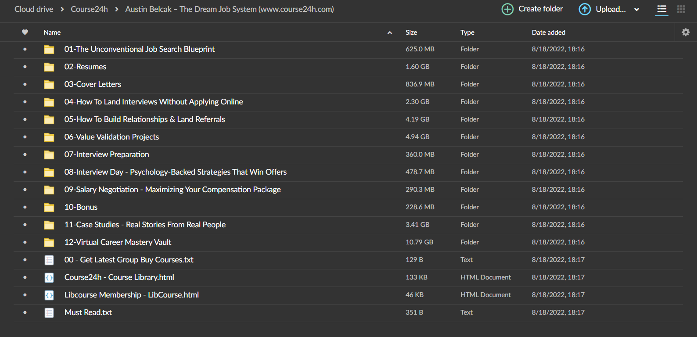This screenshot has height=337, width=697.
Task: Click the Create folder plus icon
Action: (507, 9)
